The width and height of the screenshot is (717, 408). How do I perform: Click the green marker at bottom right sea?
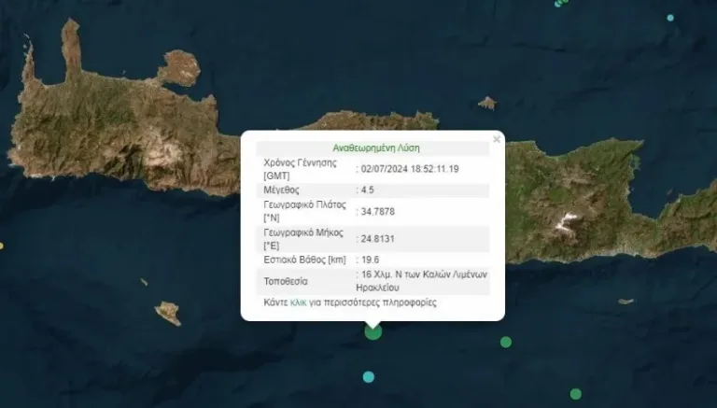(x=576, y=393)
